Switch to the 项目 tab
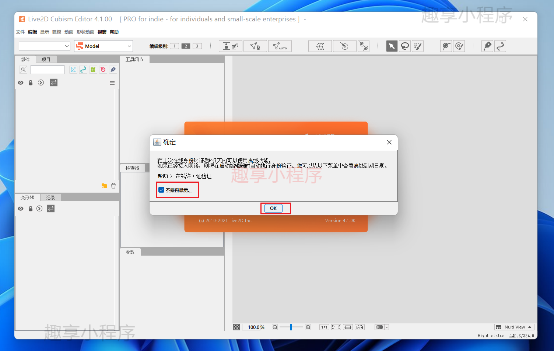Screen dimensions: 554x351 (x=46, y=59)
